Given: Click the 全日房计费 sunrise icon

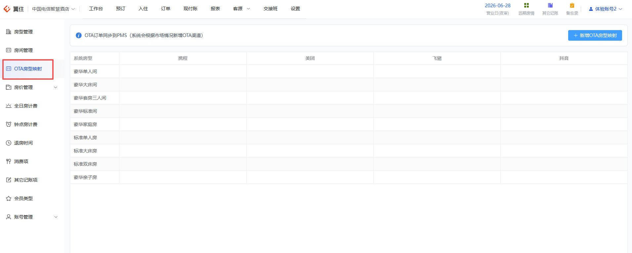Looking at the screenshot, I should point(9,106).
